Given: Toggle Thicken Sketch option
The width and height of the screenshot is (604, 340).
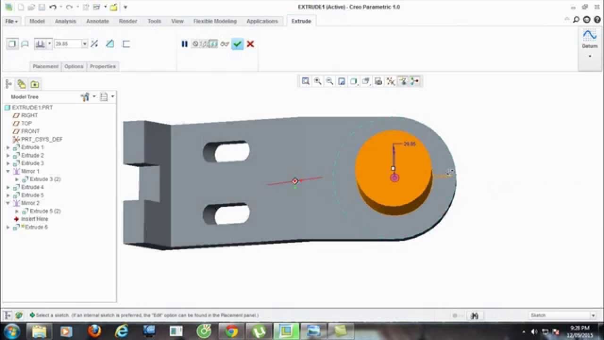Looking at the screenshot, I should pyautogui.click(x=126, y=44).
